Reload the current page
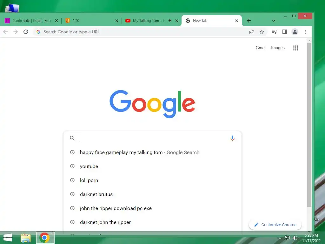Screen dimensions: 325x244 pyautogui.click(x=26, y=32)
